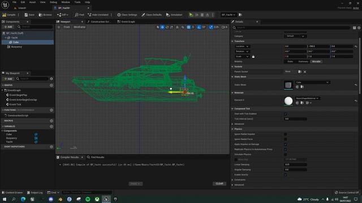The width and height of the screenshot is (362, 203).
Task: Open Class Settings
Action: pyautogui.click(x=127, y=15)
